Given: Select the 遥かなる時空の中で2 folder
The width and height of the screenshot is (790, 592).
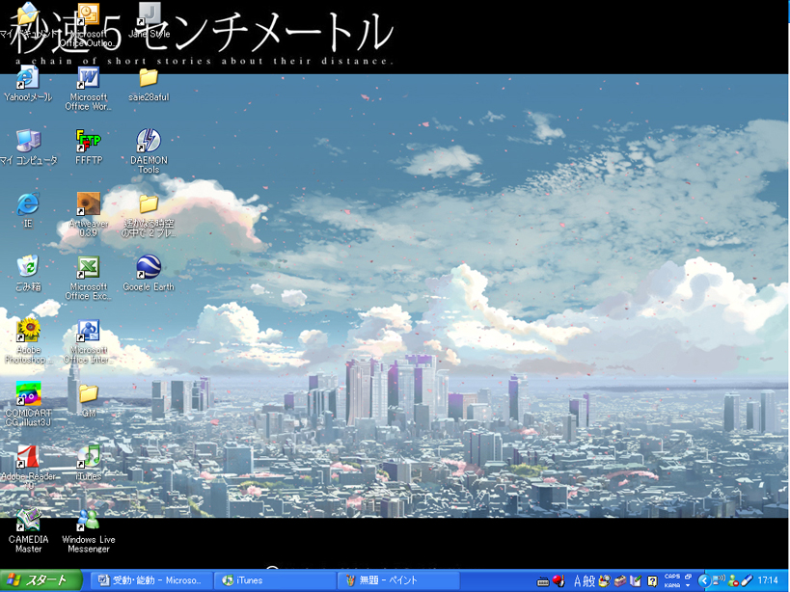Looking at the screenshot, I should point(149,215).
